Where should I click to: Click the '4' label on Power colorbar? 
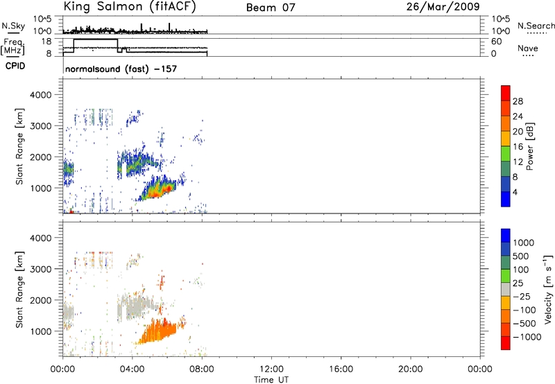pos(515,192)
